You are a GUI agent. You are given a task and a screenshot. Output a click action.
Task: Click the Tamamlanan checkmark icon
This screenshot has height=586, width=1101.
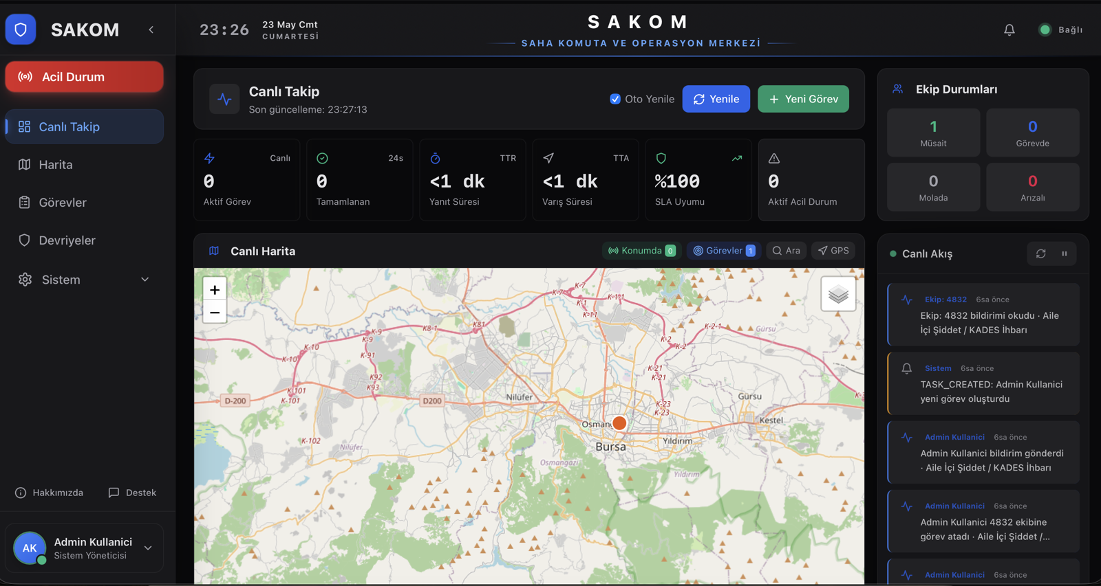coord(322,158)
